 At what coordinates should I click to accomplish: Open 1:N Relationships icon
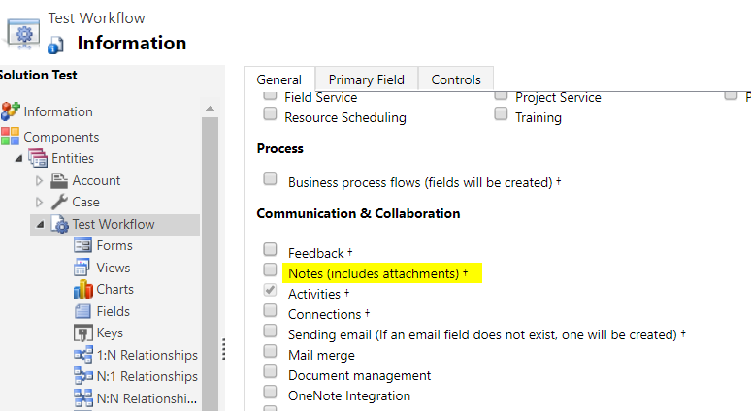click(82, 355)
